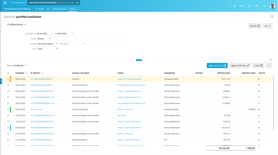
Task: Check the row for partita 2010/000000000000044
Action: [x=8, y=79]
